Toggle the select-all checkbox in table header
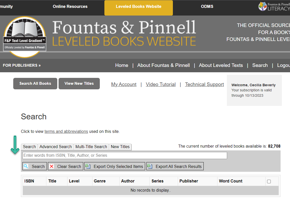Screen dimensions: 290x199 (269, 181)
